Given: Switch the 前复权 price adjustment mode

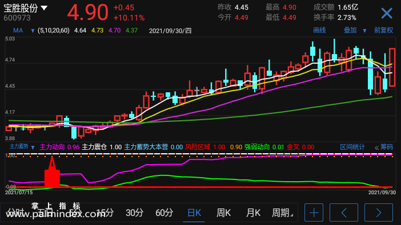Looking at the screenshot, I should (383, 30).
